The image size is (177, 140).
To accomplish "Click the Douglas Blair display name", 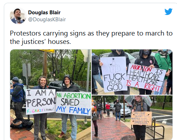I will point(44,13).
